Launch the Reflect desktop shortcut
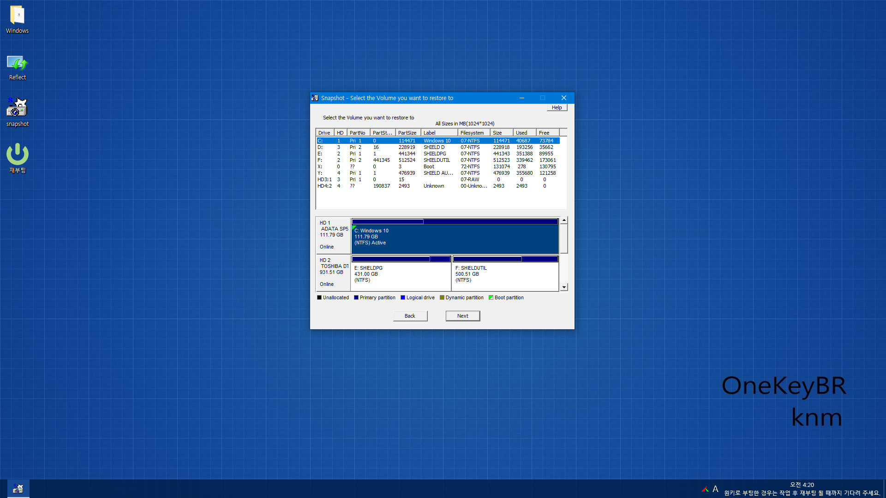 coord(17,67)
